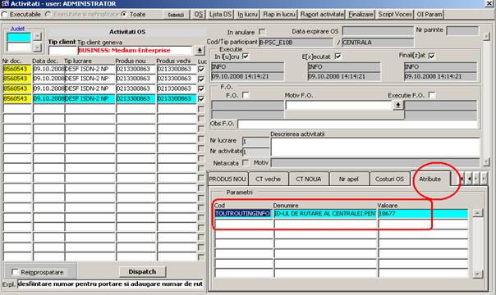Select Executate si nefinalizate radio option

click(x=48, y=15)
